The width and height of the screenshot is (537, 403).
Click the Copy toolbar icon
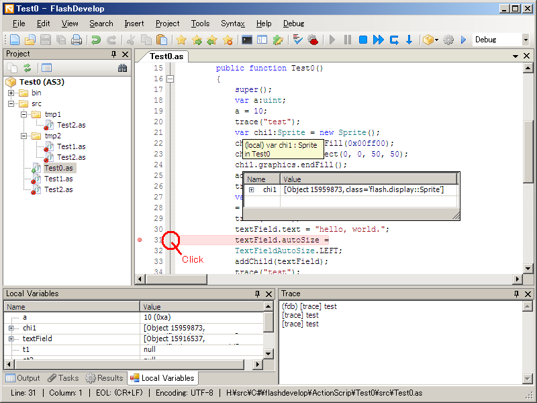tap(146, 40)
